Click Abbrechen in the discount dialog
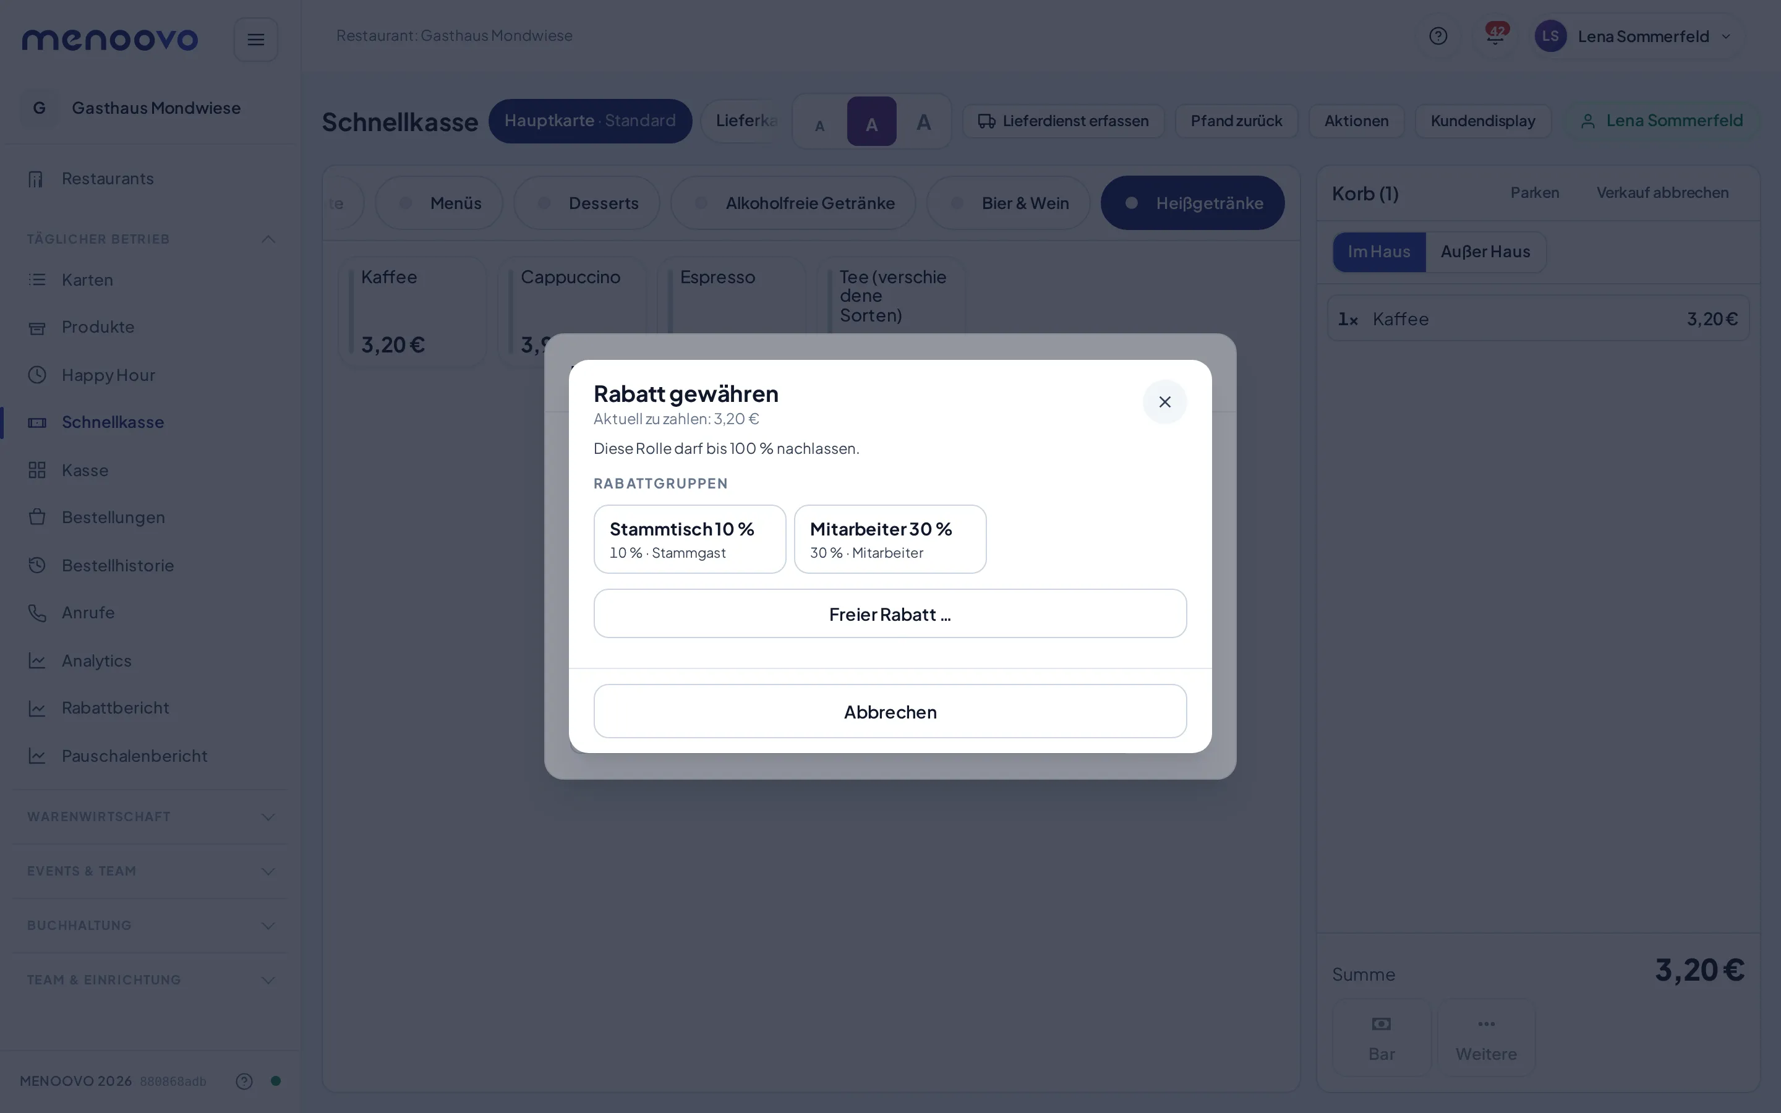The image size is (1781, 1113). [890, 711]
